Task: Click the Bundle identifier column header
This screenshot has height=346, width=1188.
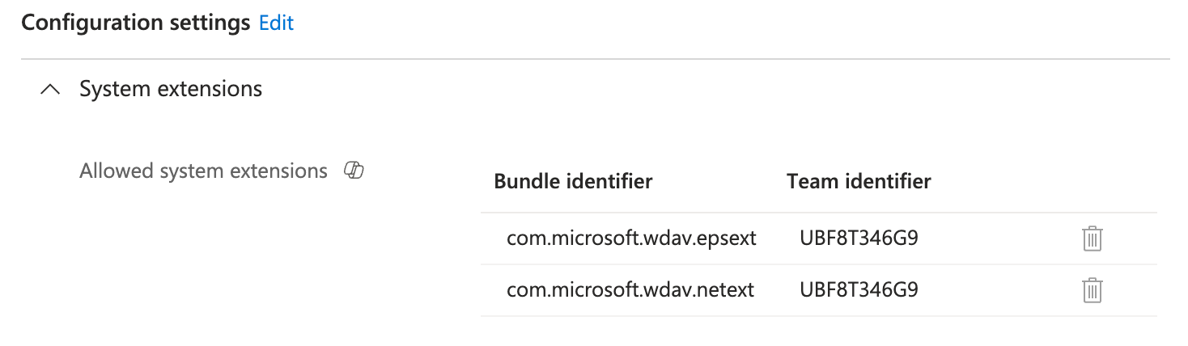Action: point(573,181)
